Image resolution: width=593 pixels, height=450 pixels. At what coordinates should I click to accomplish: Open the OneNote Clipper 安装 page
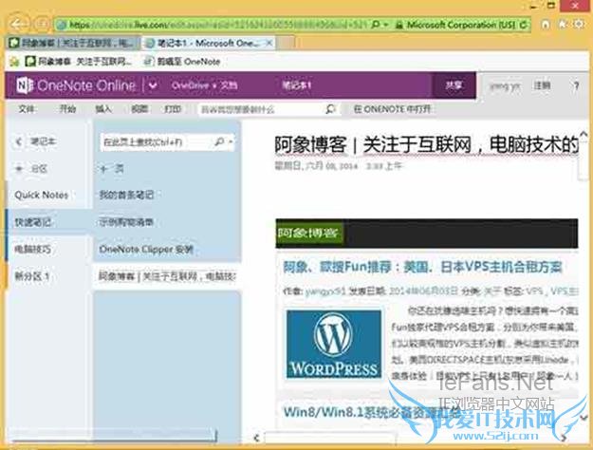point(147,249)
